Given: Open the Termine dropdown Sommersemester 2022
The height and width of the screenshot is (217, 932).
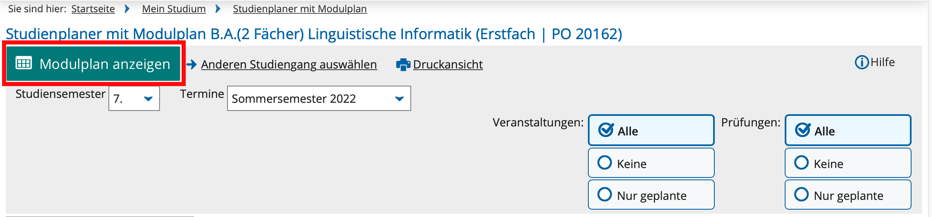Looking at the screenshot, I should click(x=319, y=98).
